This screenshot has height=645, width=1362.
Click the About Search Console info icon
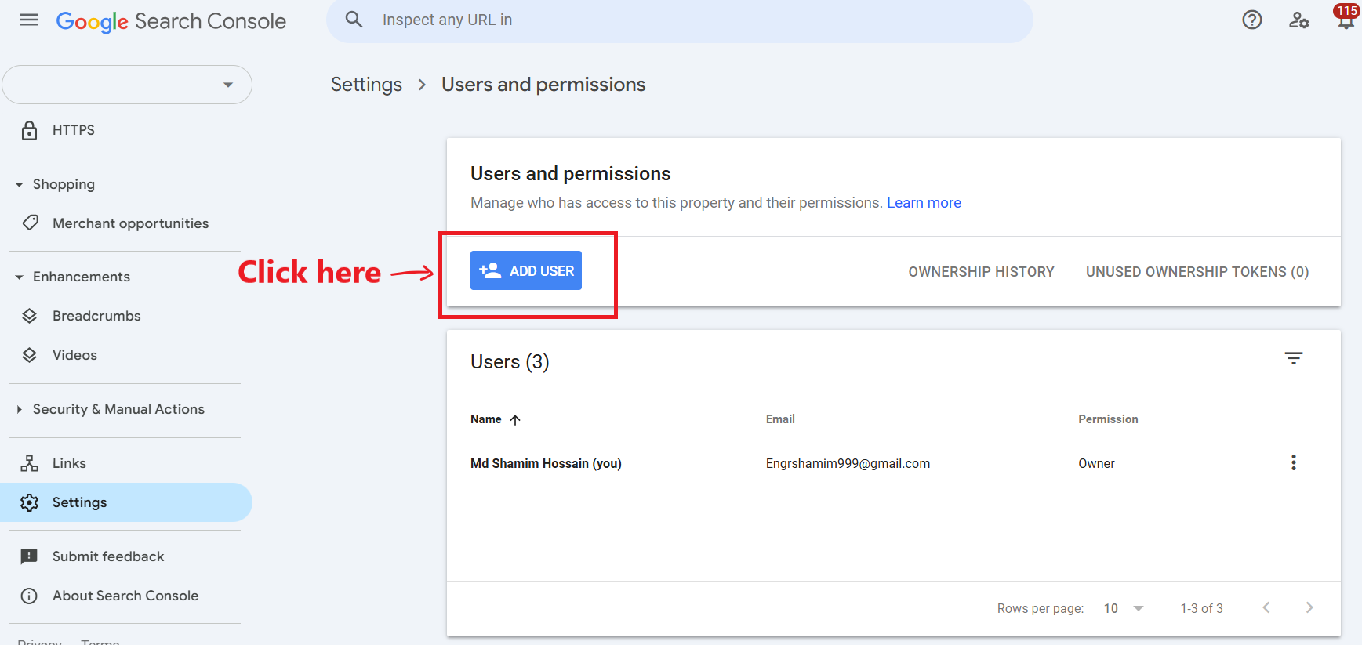(29, 596)
